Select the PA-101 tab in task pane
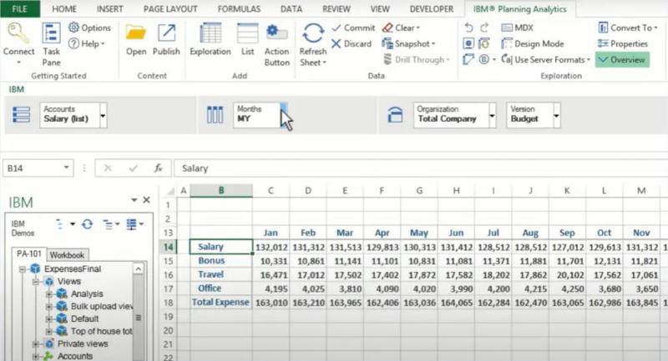 [28, 254]
